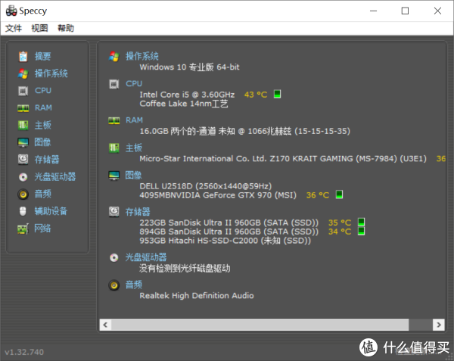Select the 操作系统 sidebar label
The height and width of the screenshot is (361, 454).
[x=51, y=73]
